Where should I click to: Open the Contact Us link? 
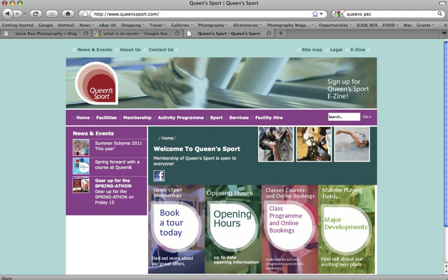pyautogui.click(x=161, y=50)
